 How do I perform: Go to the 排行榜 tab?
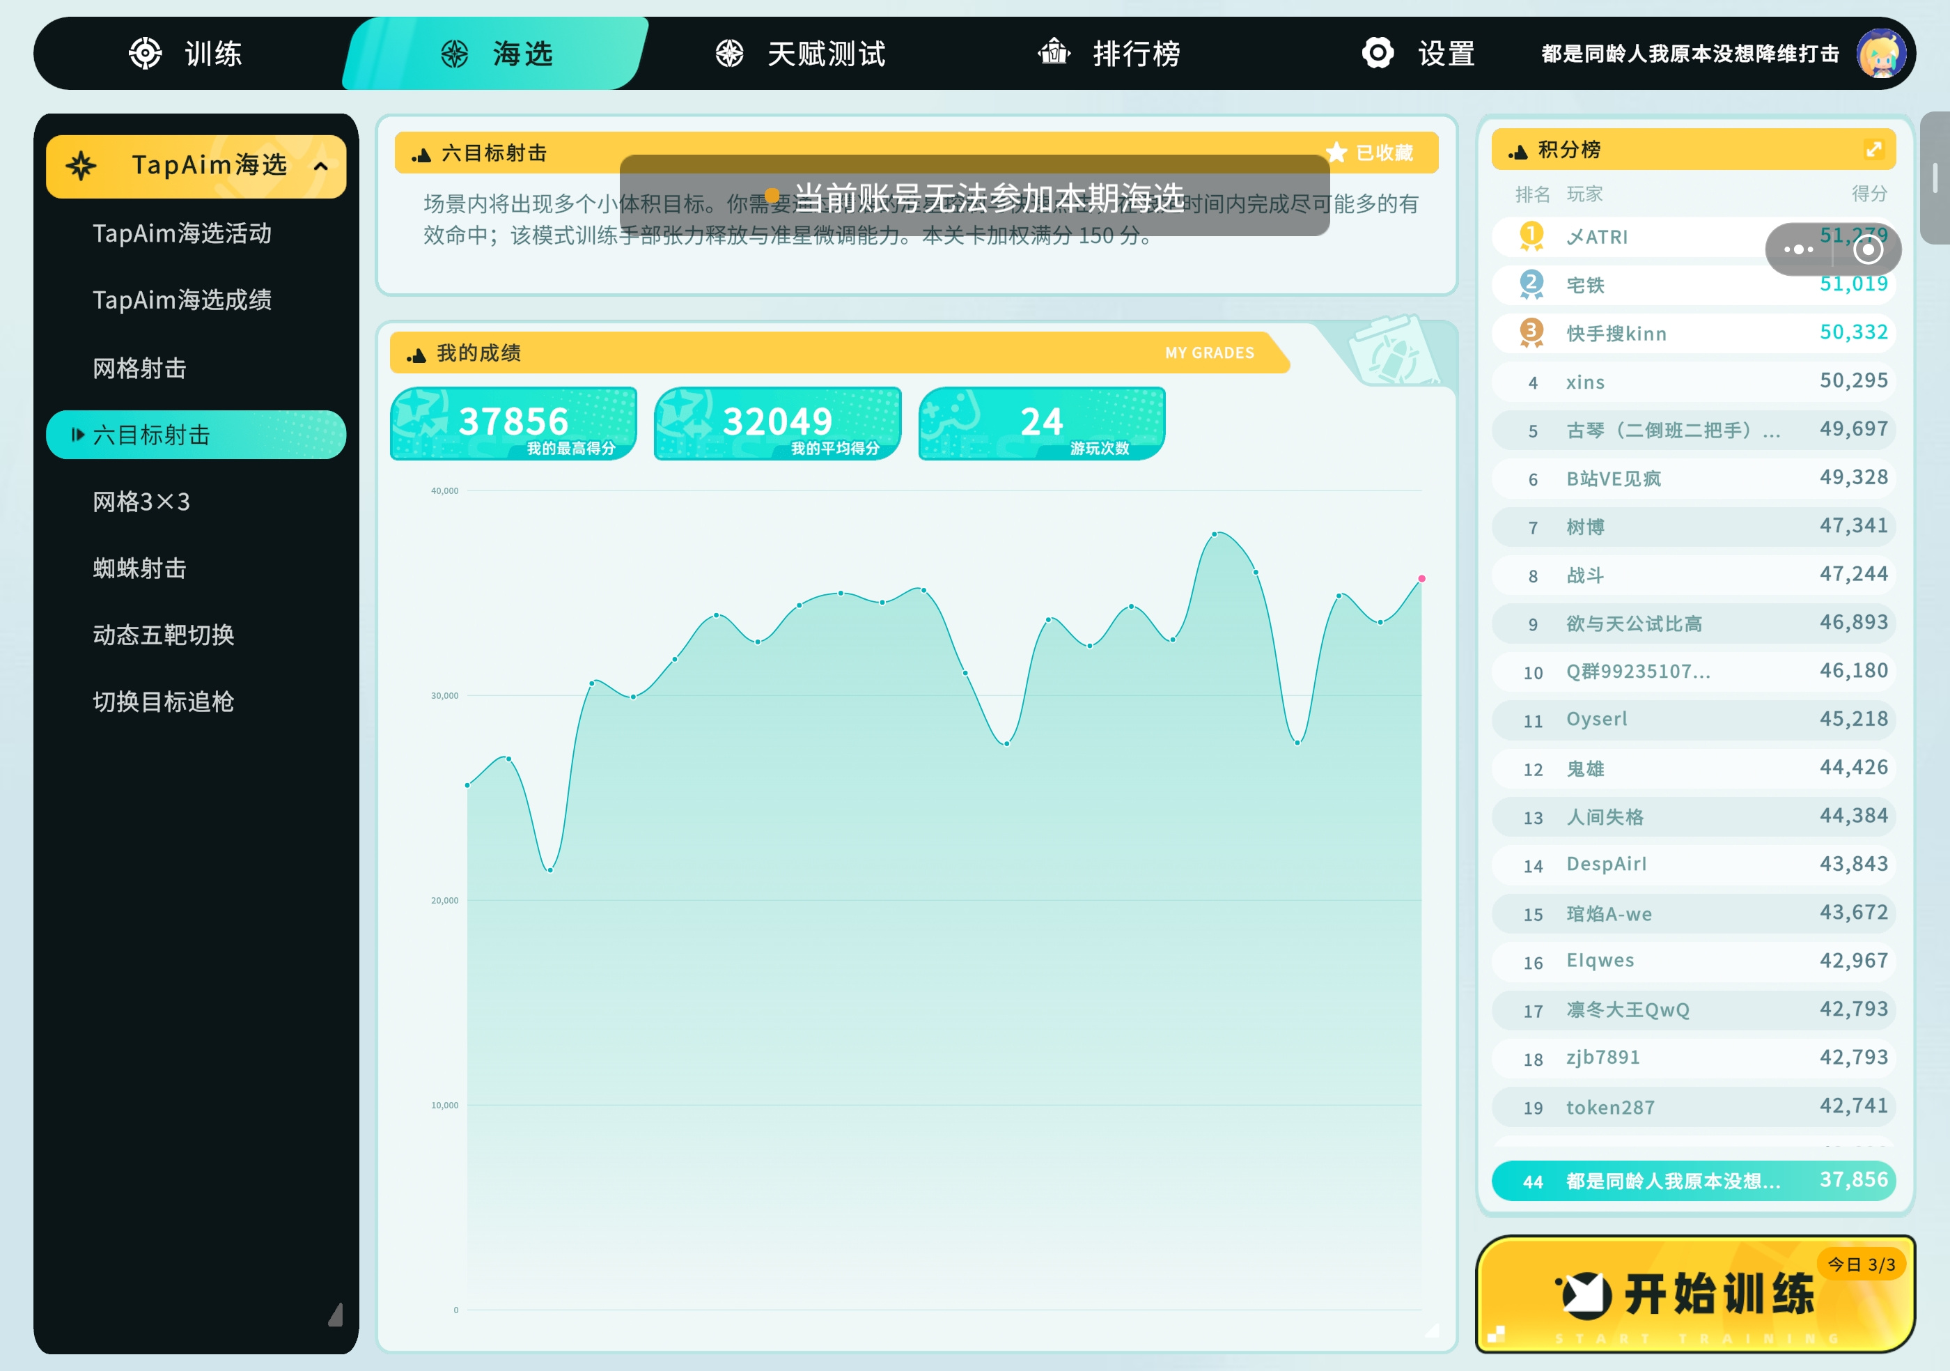pyautogui.click(x=1108, y=54)
